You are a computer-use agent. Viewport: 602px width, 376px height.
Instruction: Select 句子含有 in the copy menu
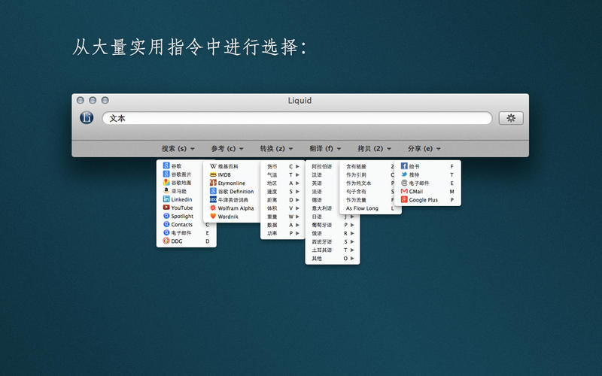pyautogui.click(x=356, y=192)
